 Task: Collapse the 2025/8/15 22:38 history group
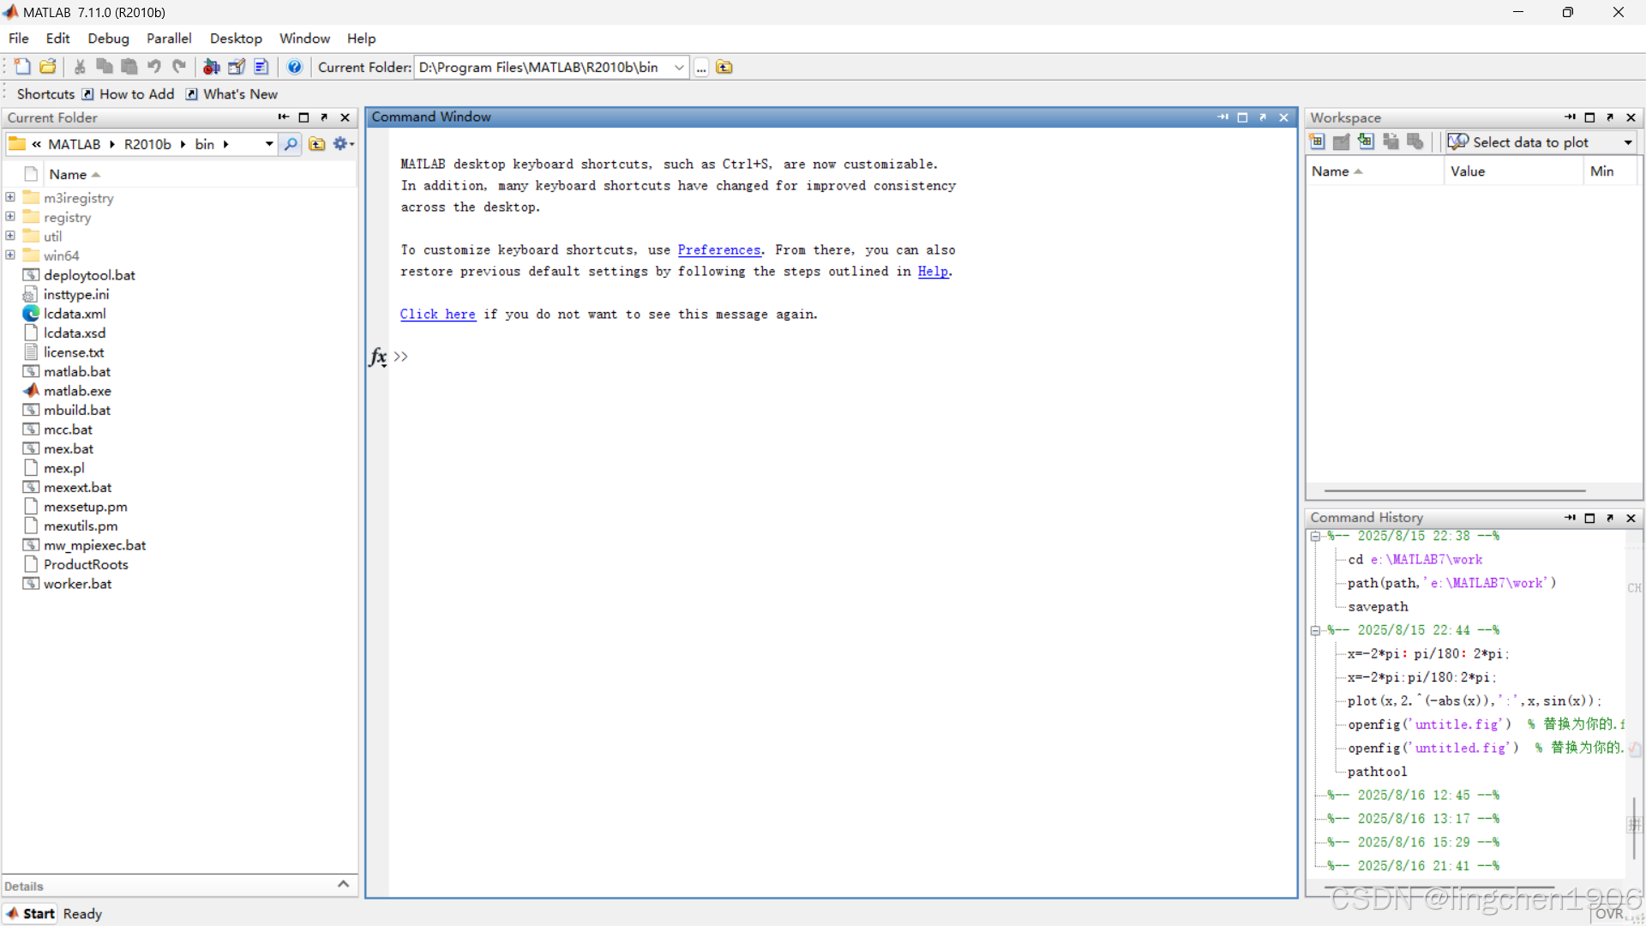pos(1315,537)
